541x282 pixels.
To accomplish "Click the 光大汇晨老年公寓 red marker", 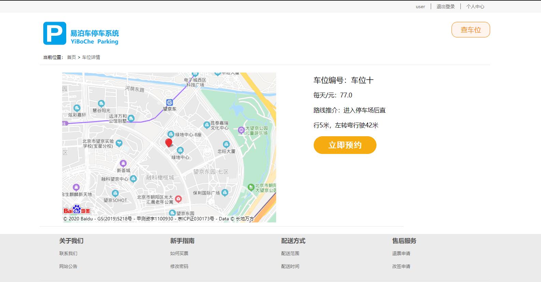I will 178,199.
